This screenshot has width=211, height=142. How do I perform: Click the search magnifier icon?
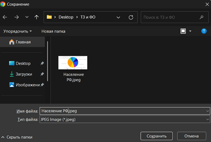pos(201,17)
